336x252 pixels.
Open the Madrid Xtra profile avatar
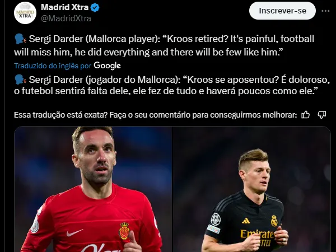coord(25,13)
